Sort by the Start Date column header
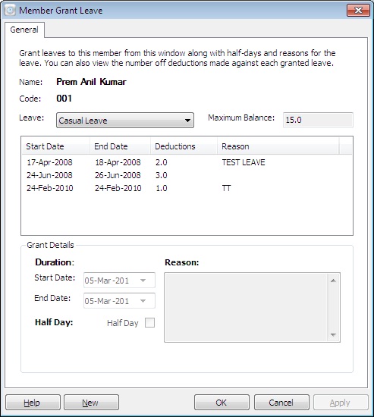This screenshot has width=374, height=417. 55,146
